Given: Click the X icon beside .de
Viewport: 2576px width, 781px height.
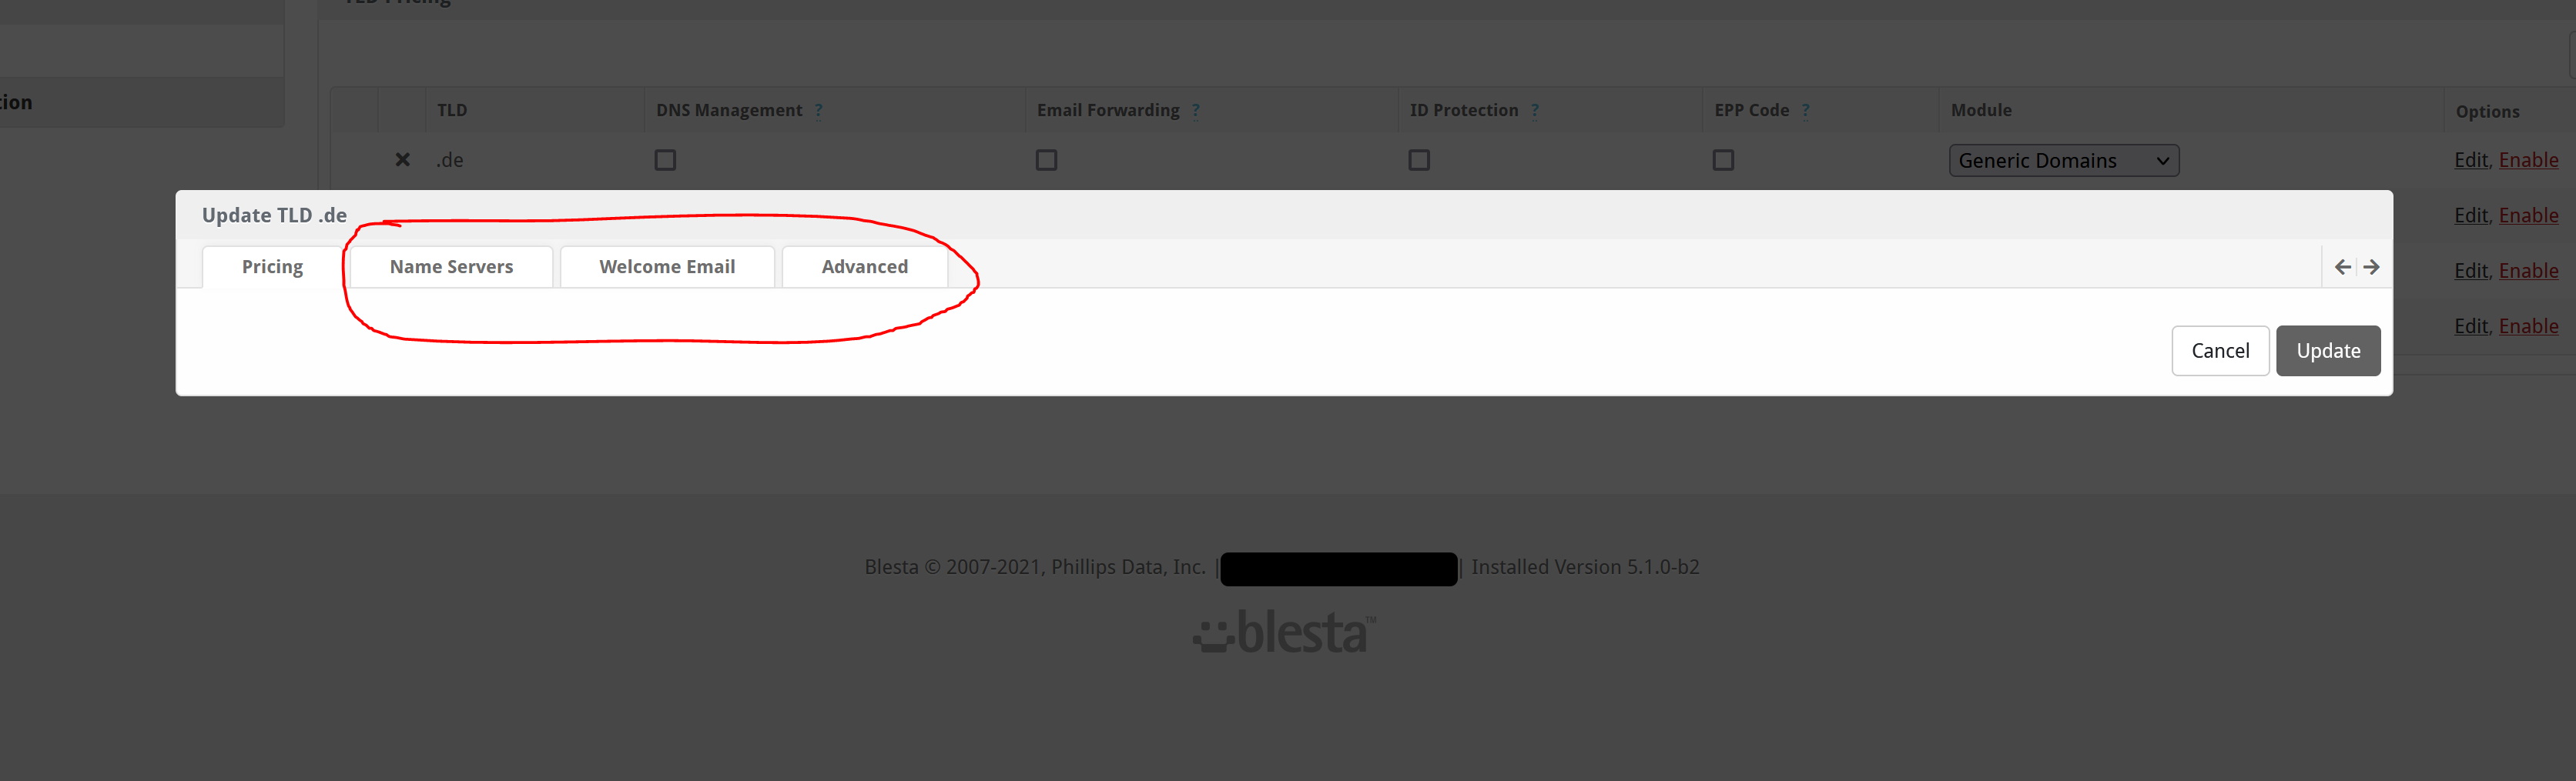Looking at the screenshot, I should 402,160.
